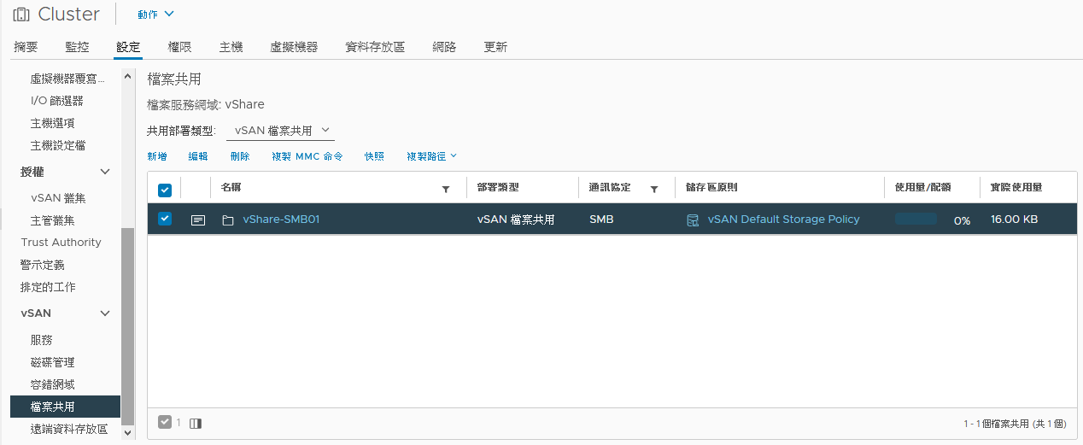This screenshot has height=445, width=1083.
Task: Click the 刪除 button
Action: [x=240, y=156]
